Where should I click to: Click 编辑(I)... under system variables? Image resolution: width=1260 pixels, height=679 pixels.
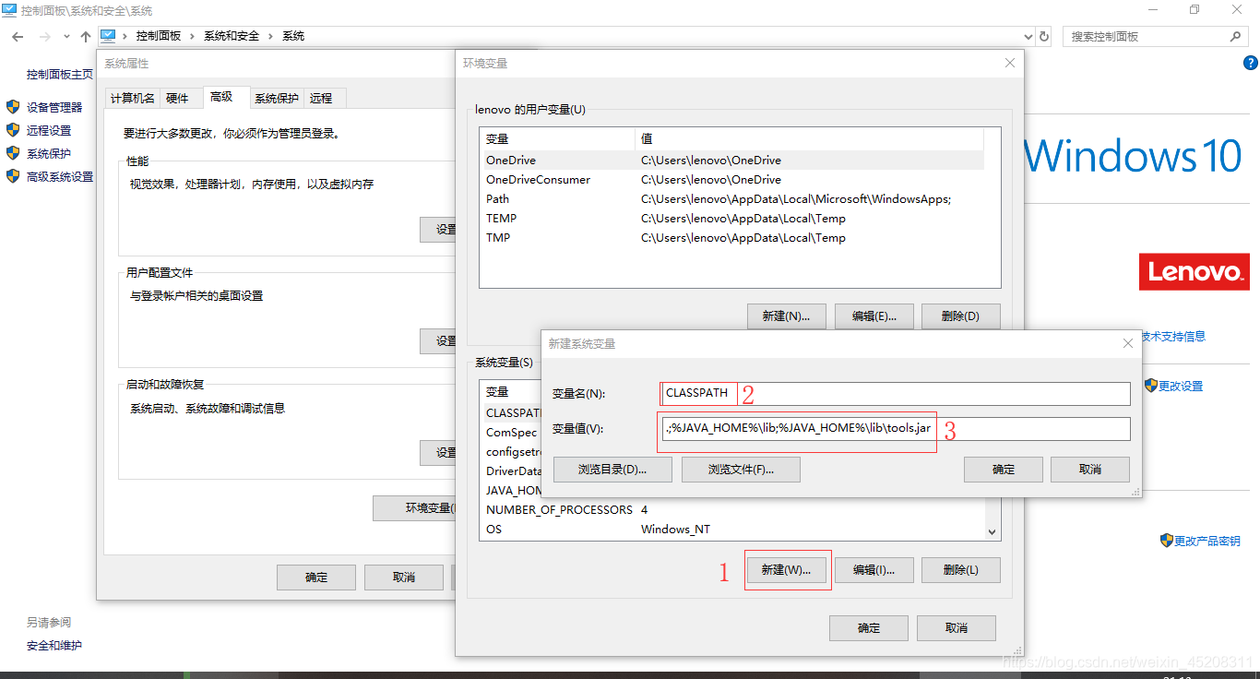[x=874, y=570]
